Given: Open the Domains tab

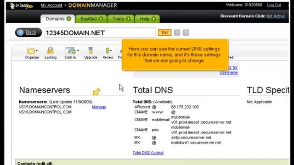Looking at the screenshot, I should pos(58,19).
